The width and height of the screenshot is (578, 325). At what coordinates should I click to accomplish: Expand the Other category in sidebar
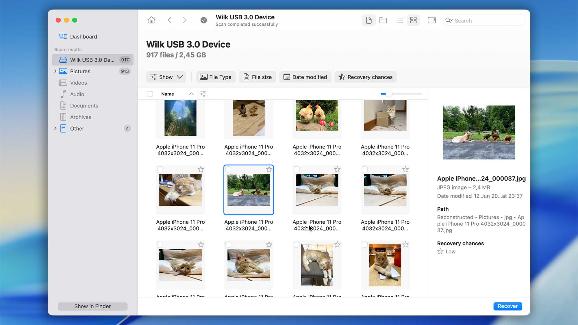point(55,128)
